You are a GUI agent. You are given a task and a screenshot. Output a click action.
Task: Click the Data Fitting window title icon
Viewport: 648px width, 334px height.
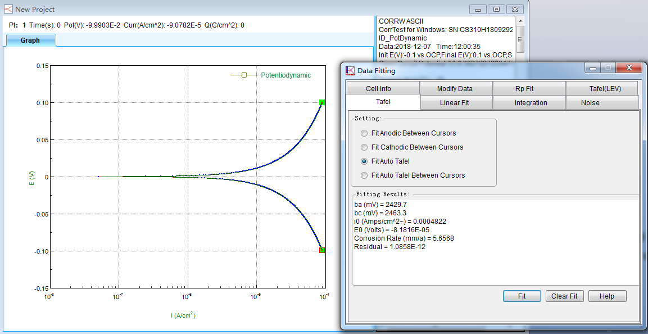coord(350,70)
